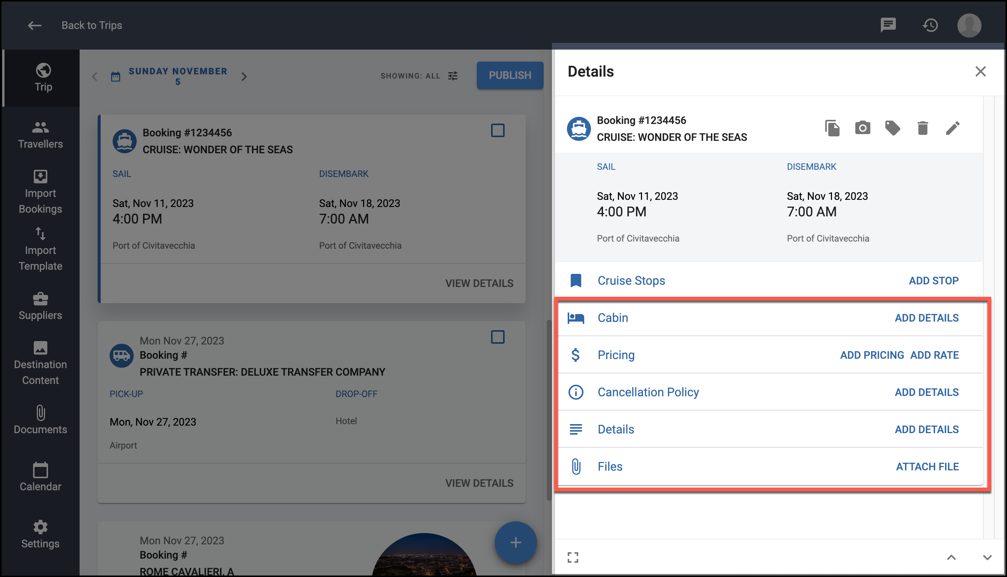The width and height of the screenshot is (1007, 577).
Task: Open the Documents sidebar section
Action: tap(41, 420)
